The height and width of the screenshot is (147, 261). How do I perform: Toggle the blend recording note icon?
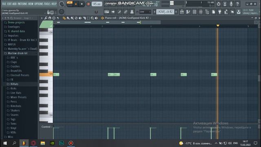tap(119, 12)
